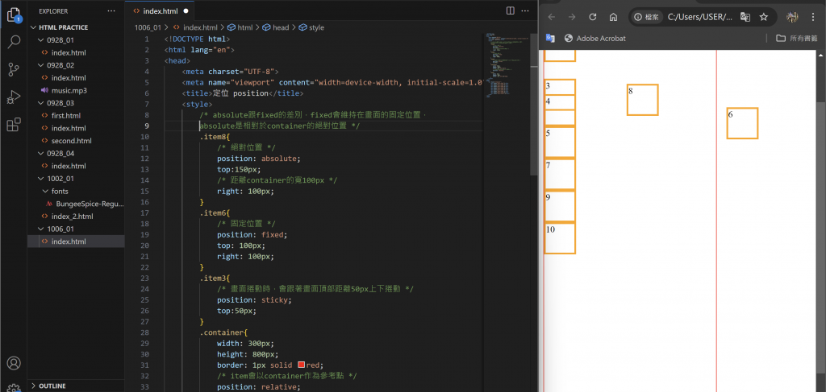The width and height of the screenshot is (826, 392).
Task: Open the Chrome profile avatar
Action: pos(792,17)
